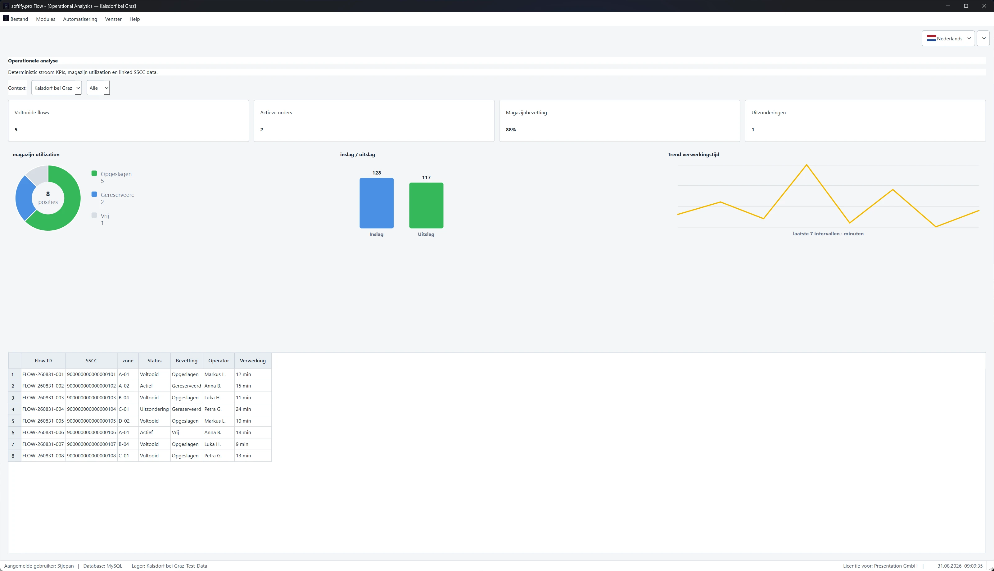Open the Alle filter dropdown
Image resolution: width=994 pixels, height=571 pixels.
(x=98, y=88)
